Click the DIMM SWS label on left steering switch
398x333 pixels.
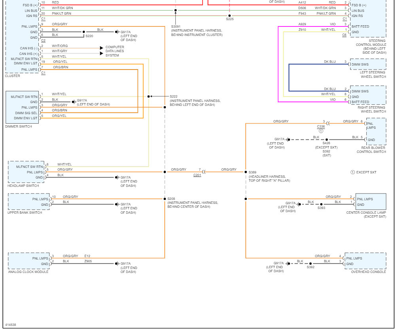point(360,65)
